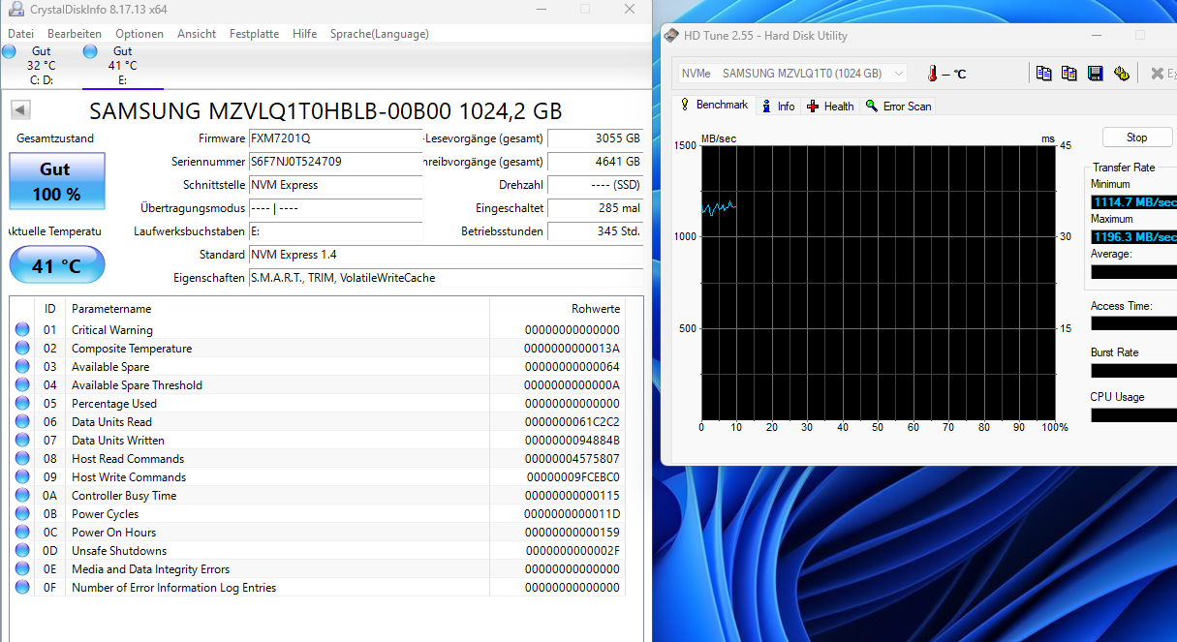The width and height of the screenshot is (1177, 642).
Task: Open the Datei menu
Action: pos(20,34)
